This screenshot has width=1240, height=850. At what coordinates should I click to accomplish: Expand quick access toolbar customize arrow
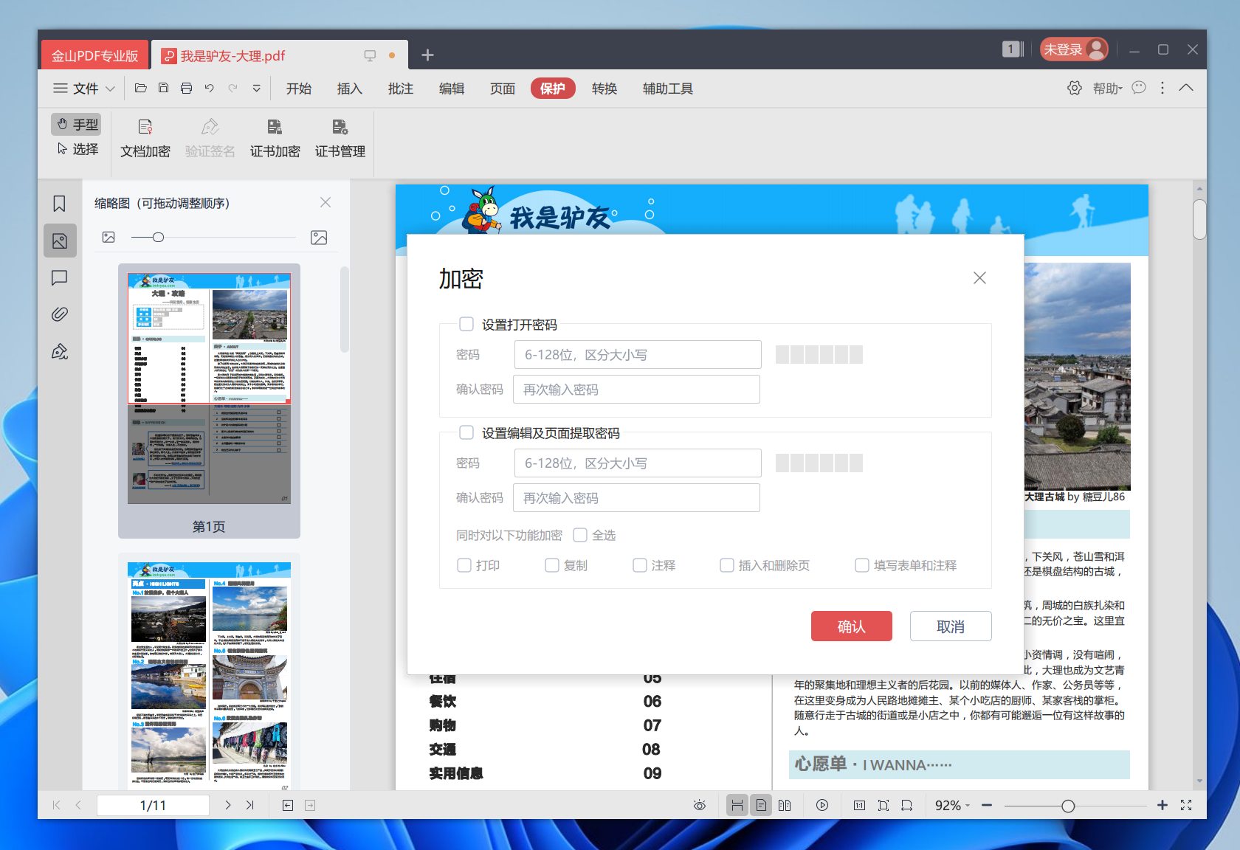click(256, 89)
